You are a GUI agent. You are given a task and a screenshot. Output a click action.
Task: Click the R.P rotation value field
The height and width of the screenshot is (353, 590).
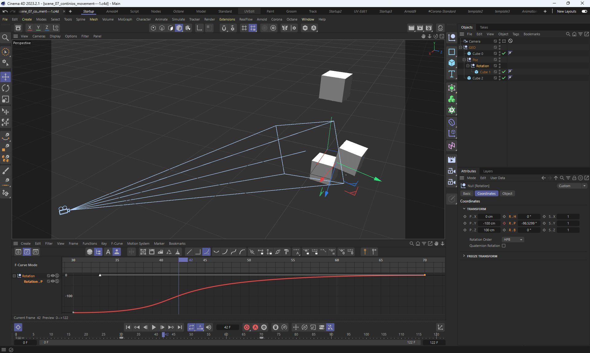tap(529, 223)
